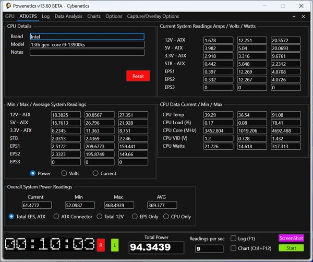Focus the Readings per sec field
This screenshot has width=313, height=262.
pos(209,249)
